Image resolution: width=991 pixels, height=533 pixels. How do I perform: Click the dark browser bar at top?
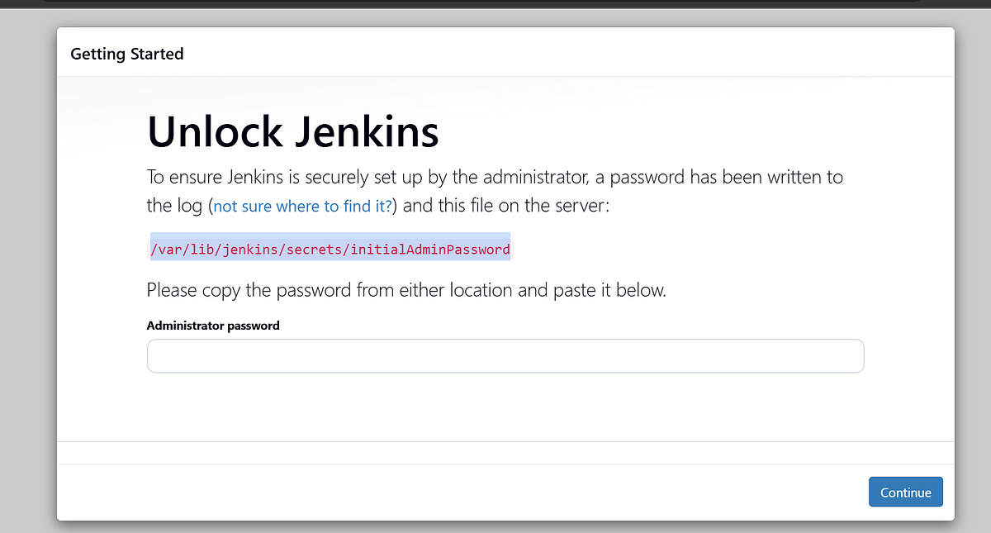click(495, 4)
